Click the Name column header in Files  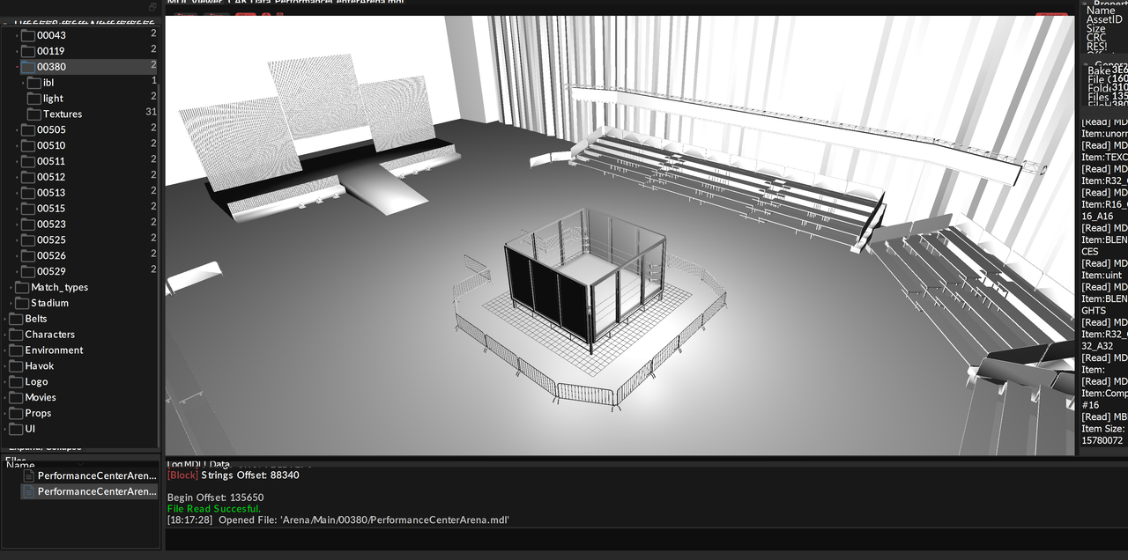(20, 465)
